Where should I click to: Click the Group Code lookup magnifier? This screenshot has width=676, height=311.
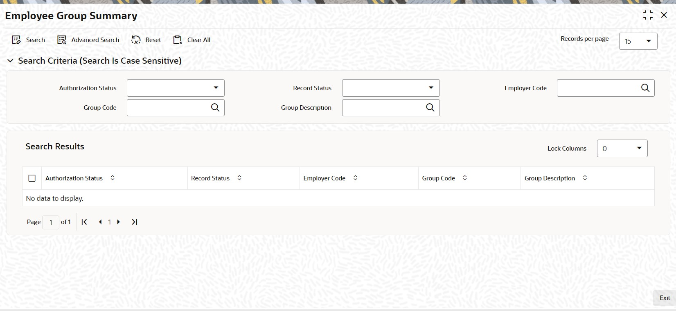tap(215, 107)
